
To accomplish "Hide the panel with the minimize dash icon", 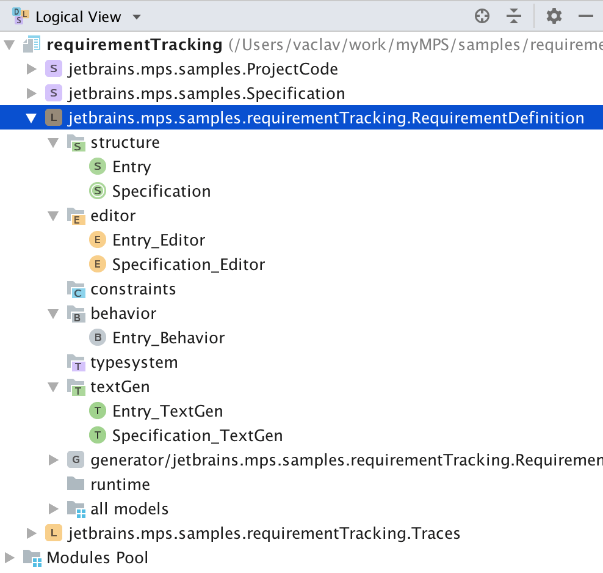I will (586, 16).
